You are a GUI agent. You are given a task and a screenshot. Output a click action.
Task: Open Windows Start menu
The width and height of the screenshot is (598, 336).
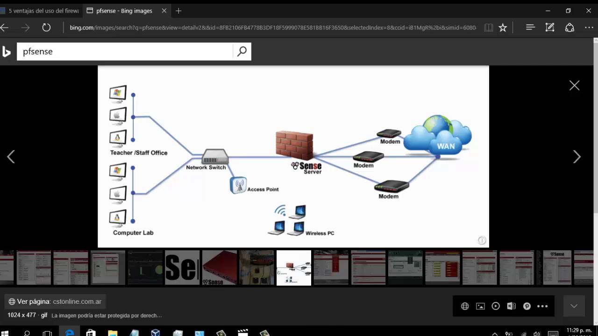click(5, 333)
